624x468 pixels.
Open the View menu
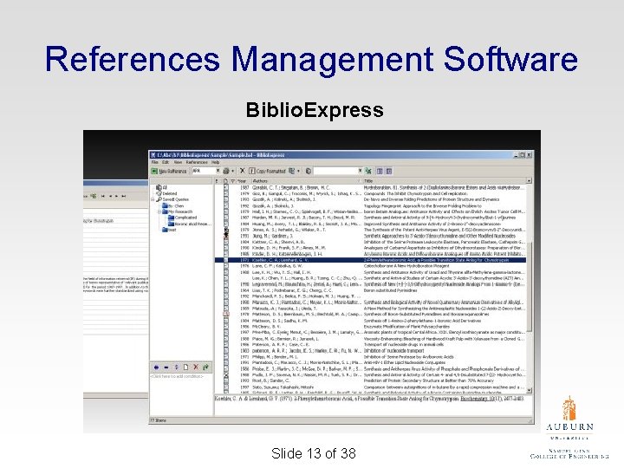[x=178, y=162]
